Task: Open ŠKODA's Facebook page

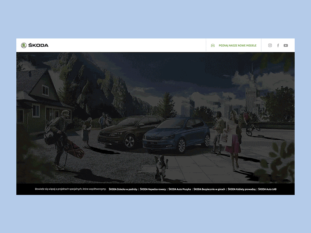Action: click(x=278, y=45)
